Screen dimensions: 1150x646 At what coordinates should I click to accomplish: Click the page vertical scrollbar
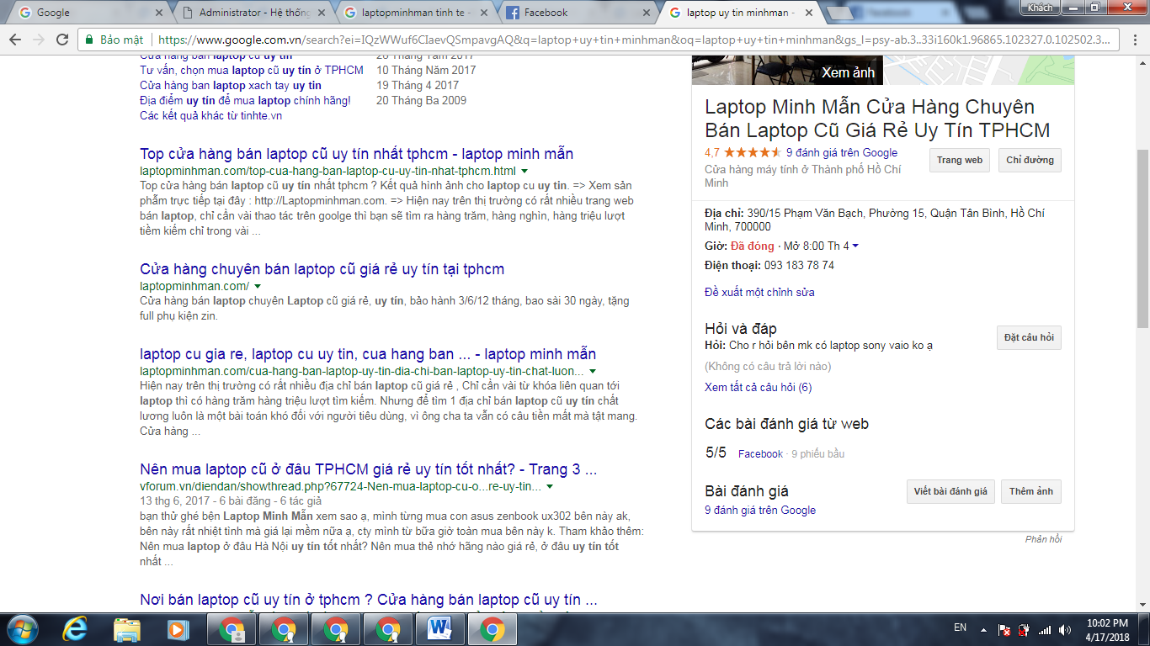pos(1142,239)
